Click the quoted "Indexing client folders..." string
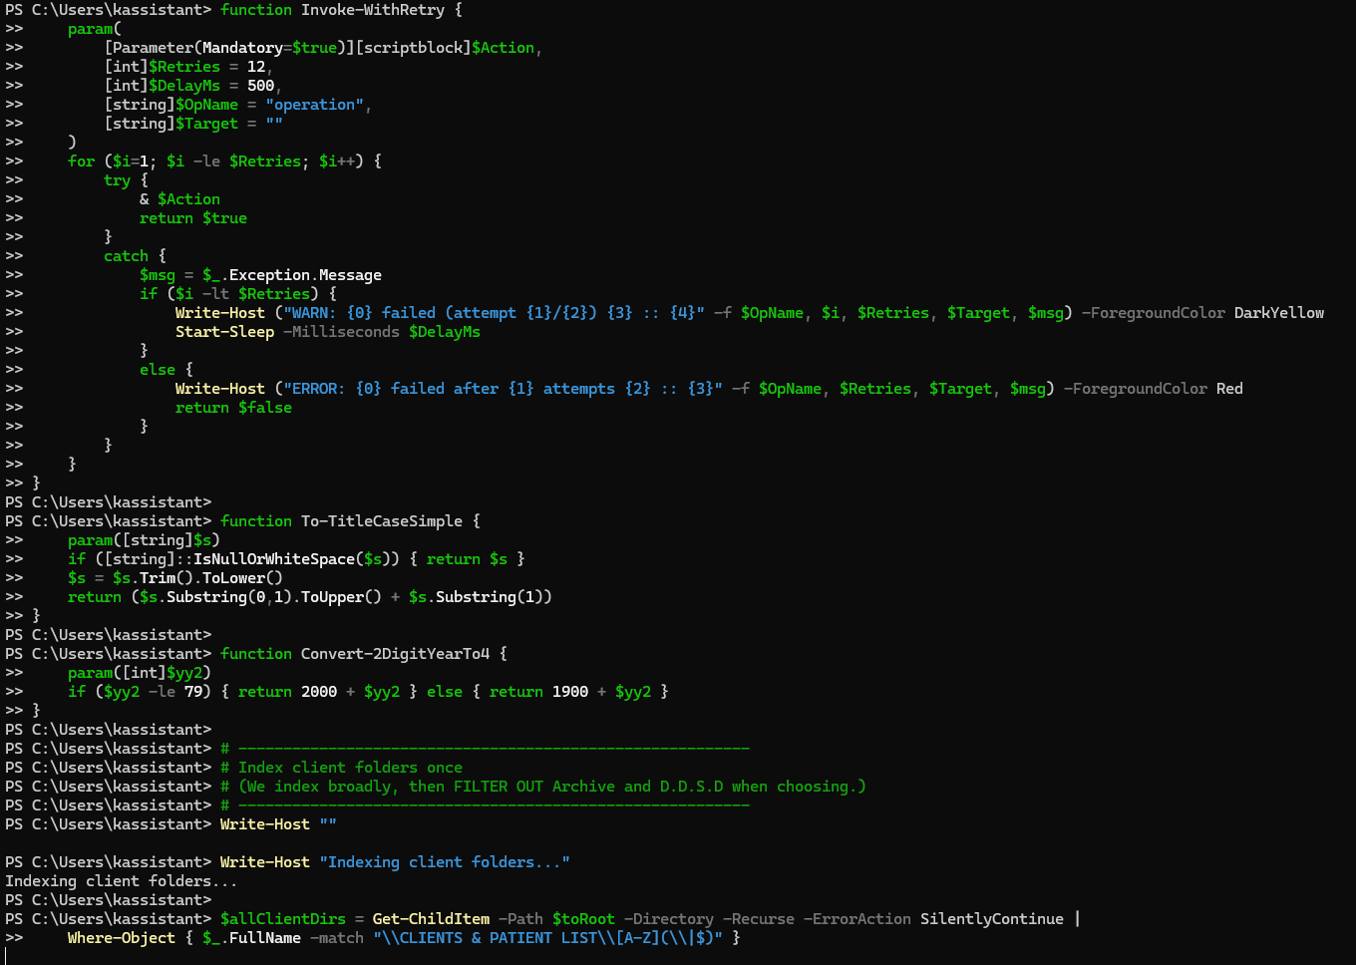Viewport: 1356px width, 965px height. pos(445,862)
